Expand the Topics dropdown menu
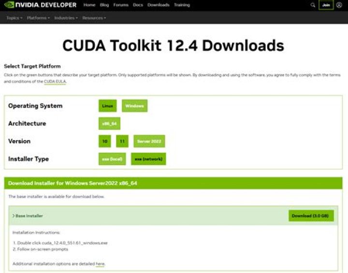Viewport: 348px width, 273px height. 14,18
